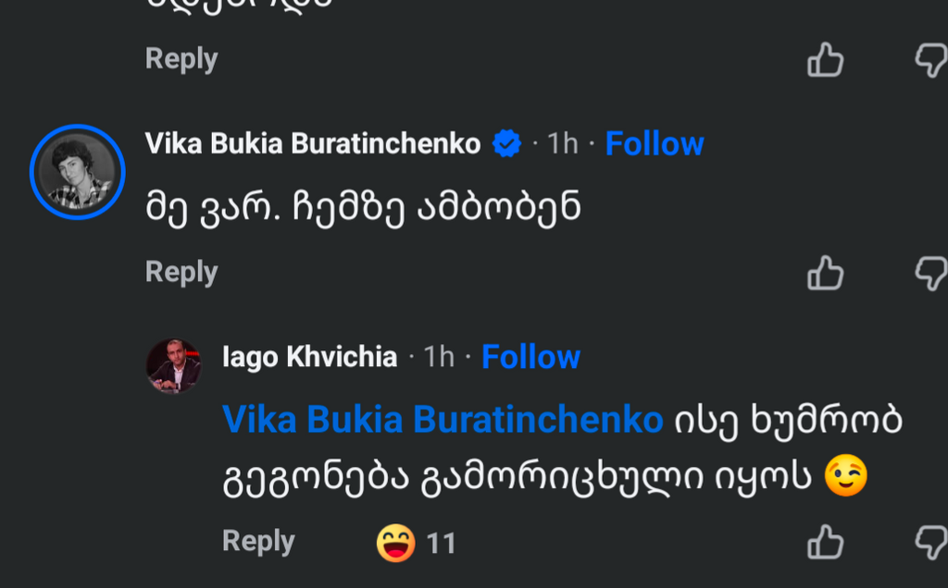The image size is (948, 588).
Task: Click thumbs down on the topmost cut-off comment
Action: 931,60
